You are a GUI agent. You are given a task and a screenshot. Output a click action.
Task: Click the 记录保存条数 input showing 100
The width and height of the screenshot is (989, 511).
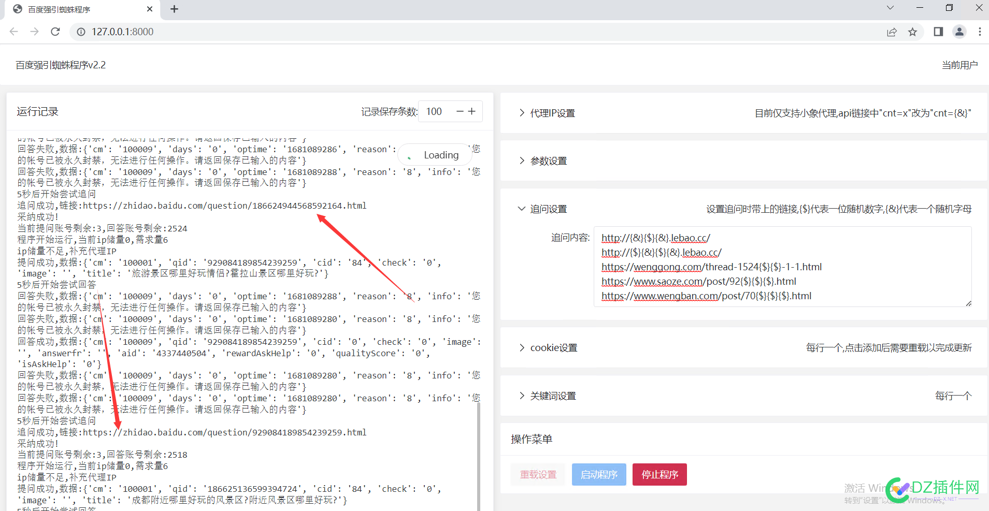pyautogui.click(x=438, y=111)
